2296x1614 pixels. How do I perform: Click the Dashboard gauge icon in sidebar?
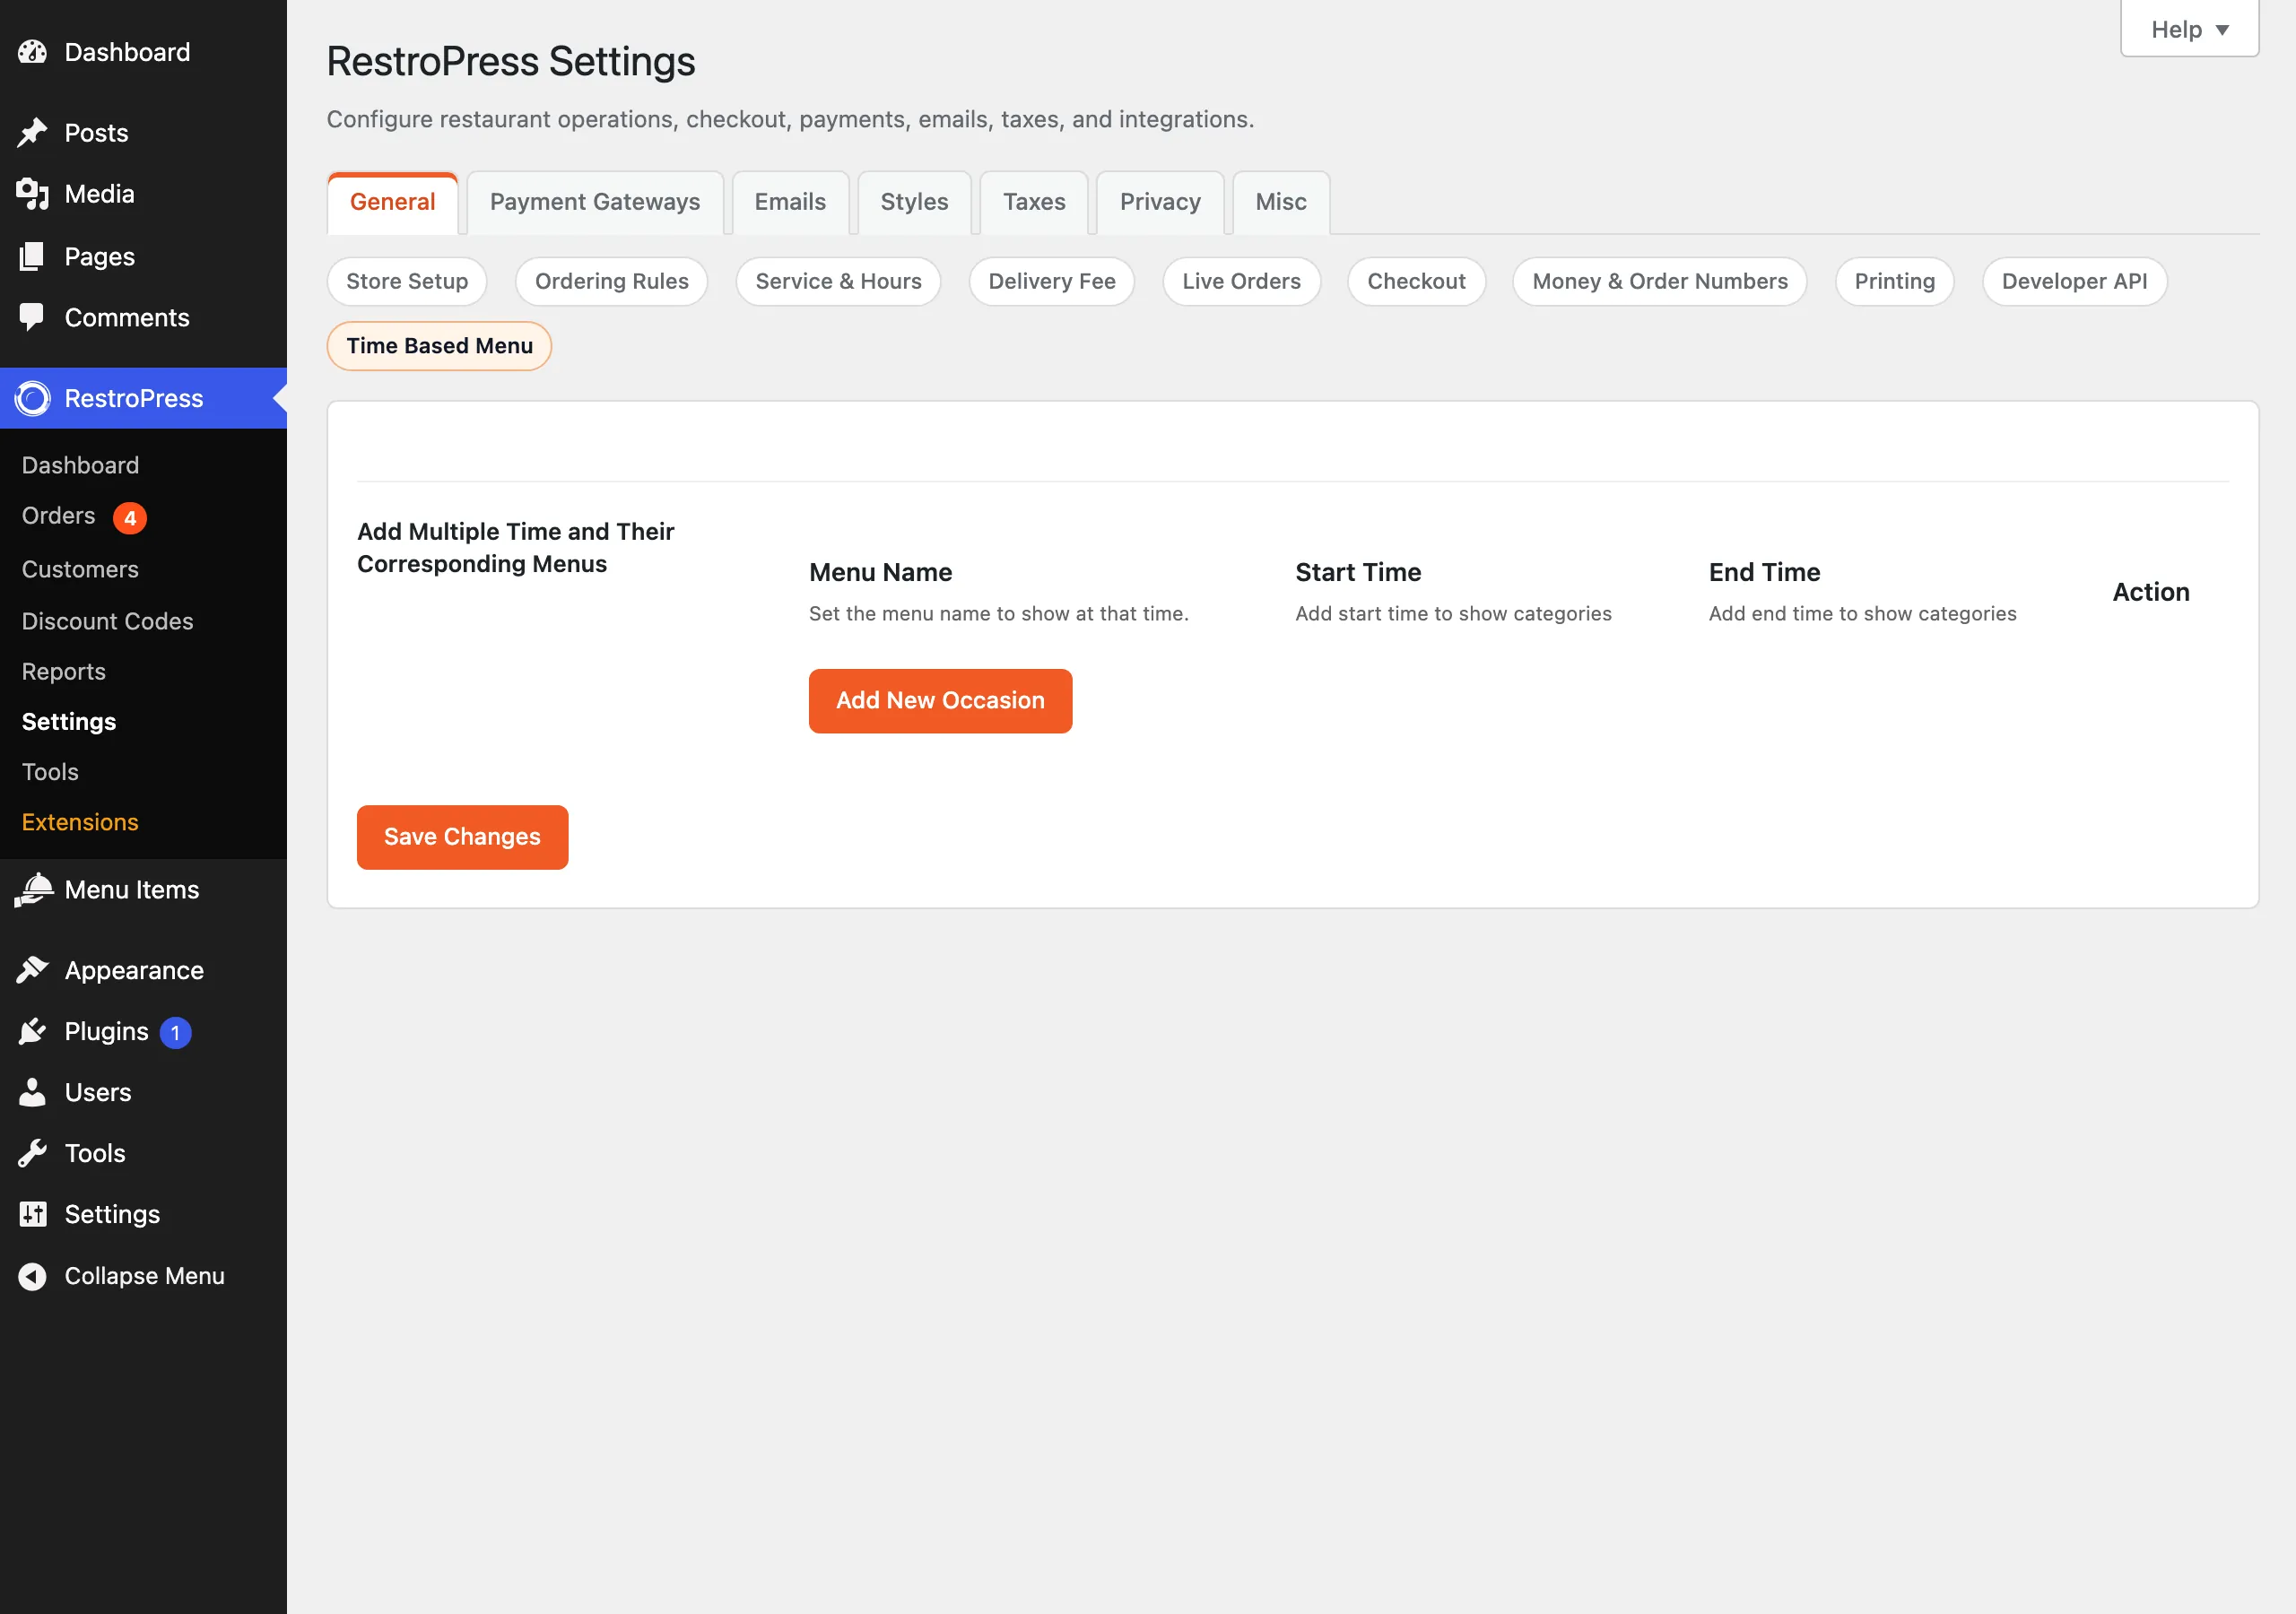[32, 52]
